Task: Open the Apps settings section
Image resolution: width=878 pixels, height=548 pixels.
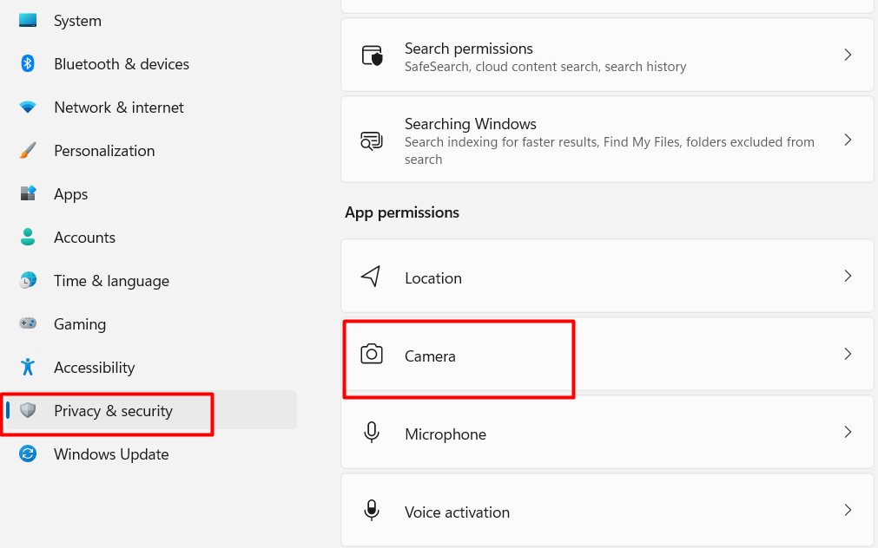Action: click(x=71, y=194)
